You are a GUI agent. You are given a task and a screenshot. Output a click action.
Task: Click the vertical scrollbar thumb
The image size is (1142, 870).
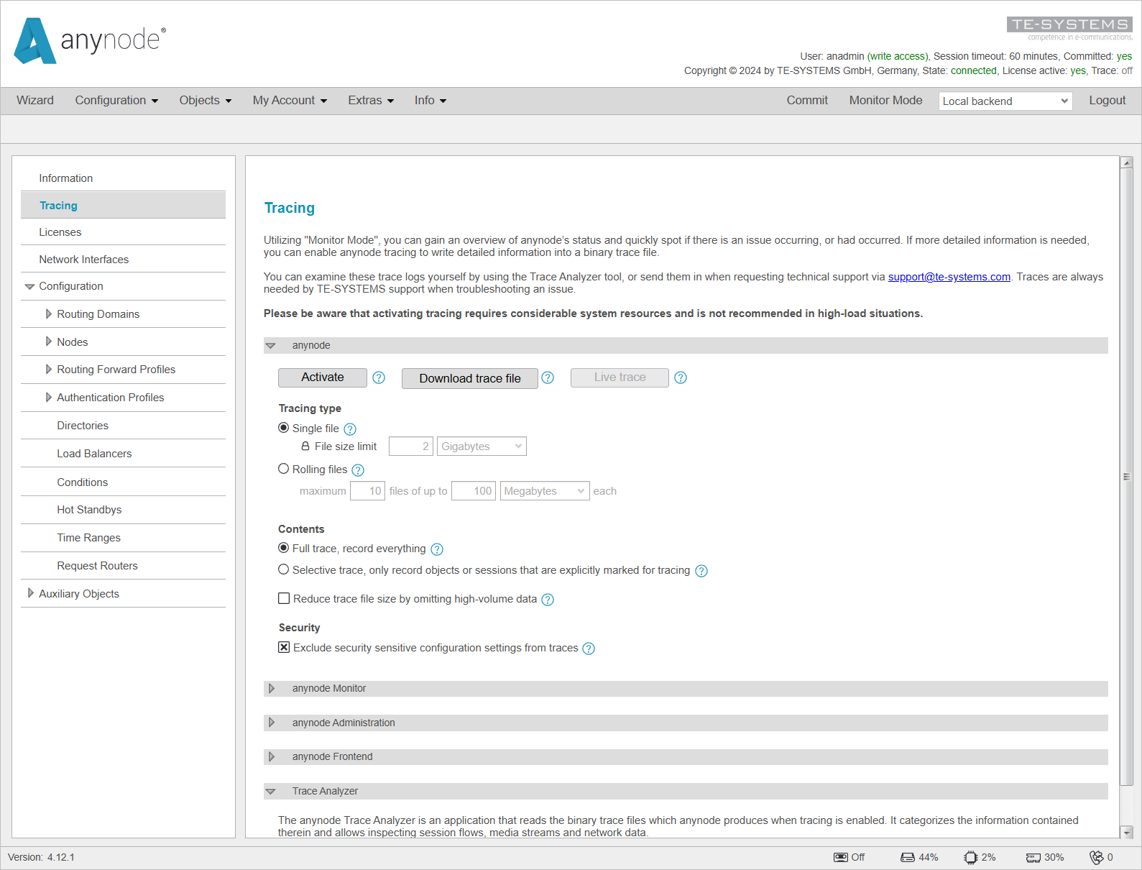[1126, 477]
